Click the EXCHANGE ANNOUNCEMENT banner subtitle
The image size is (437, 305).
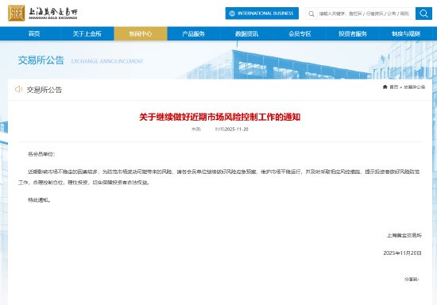(x=107, y=61)
